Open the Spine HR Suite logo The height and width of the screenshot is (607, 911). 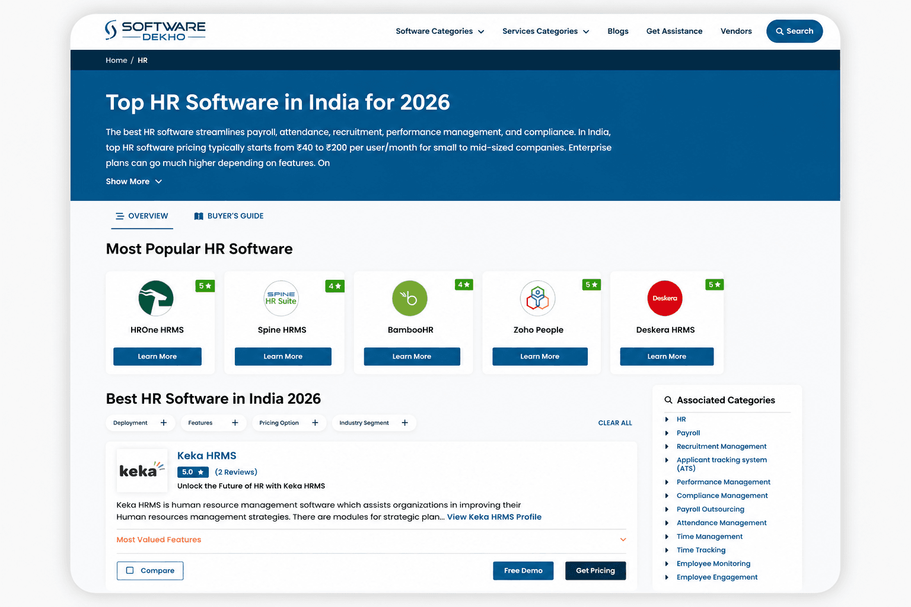tap(281, 298)
